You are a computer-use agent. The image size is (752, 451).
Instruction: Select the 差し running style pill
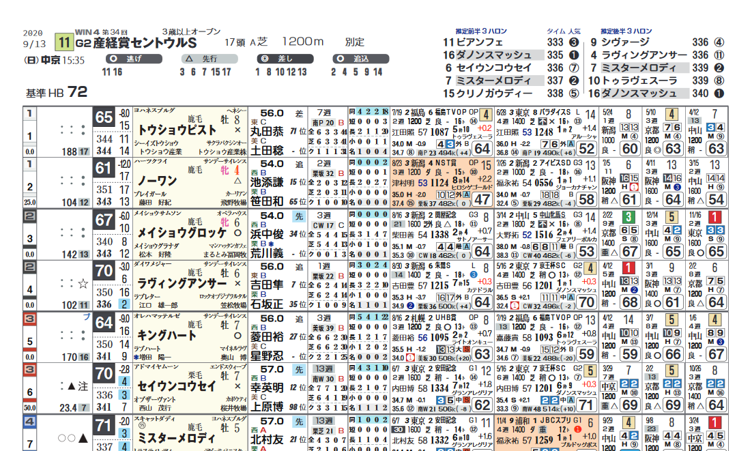pos(285,59)
